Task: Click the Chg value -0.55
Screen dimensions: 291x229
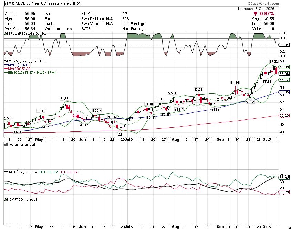Action: pos(269,19)
